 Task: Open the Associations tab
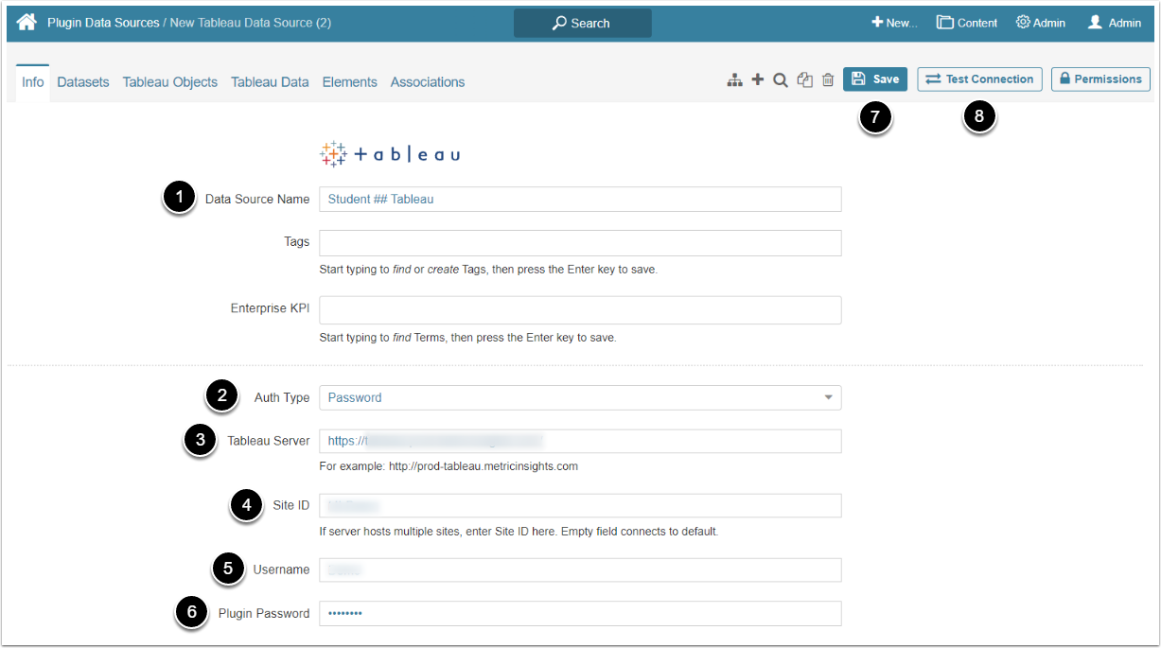(428, 82)
